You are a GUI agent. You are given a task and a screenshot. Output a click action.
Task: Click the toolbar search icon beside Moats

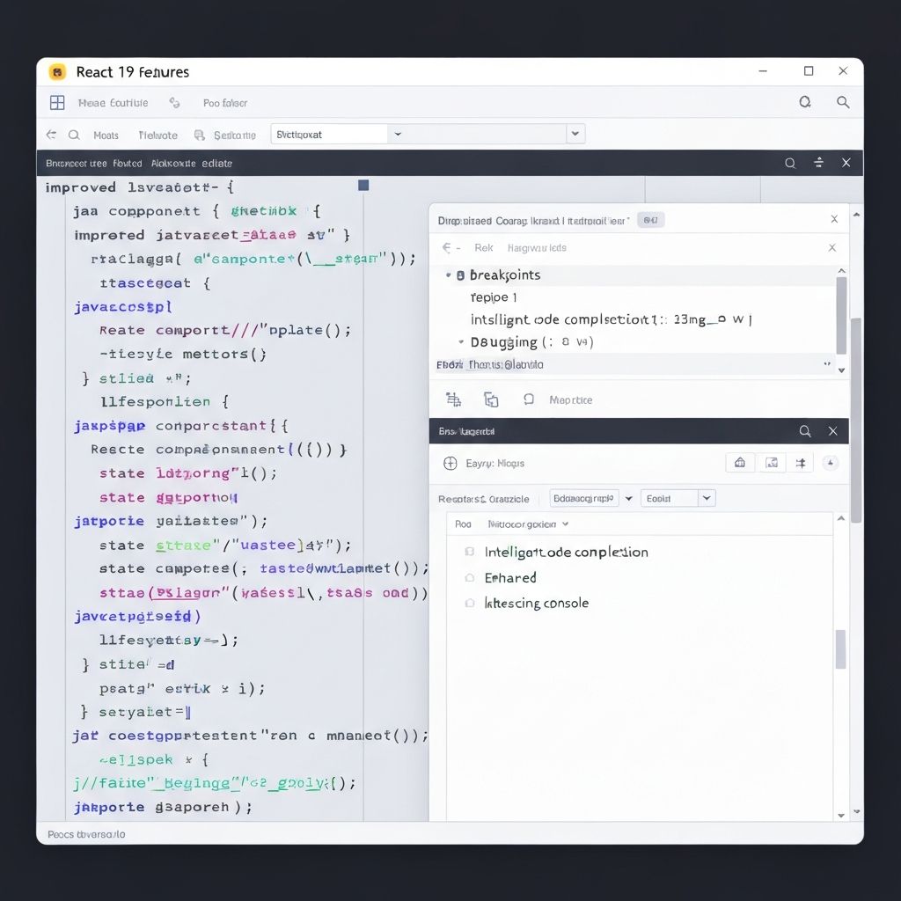coord(74,135)
